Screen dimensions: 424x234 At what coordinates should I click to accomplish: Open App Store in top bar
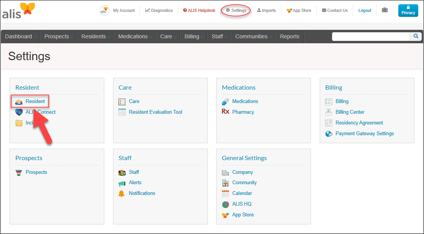point(299,11)
